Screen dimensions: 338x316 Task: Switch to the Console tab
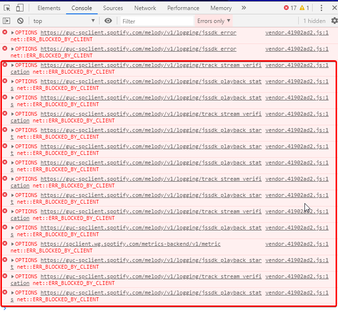[82, 8]
